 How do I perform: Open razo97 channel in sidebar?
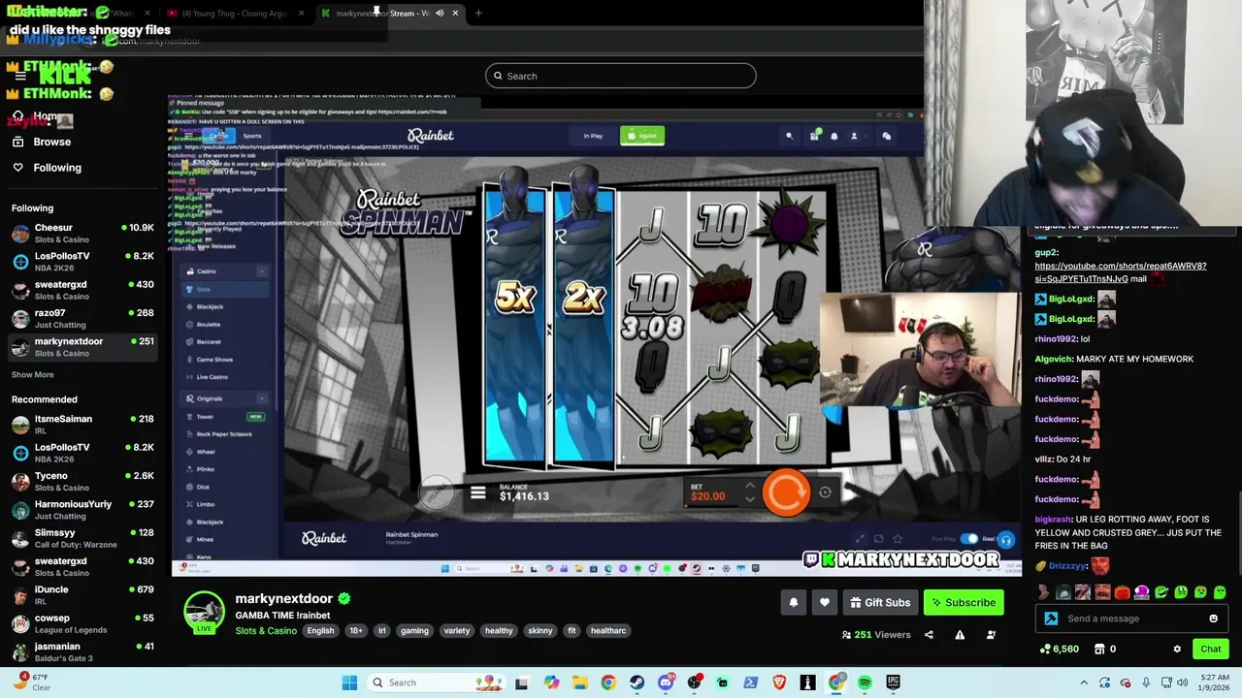(82, 319)
